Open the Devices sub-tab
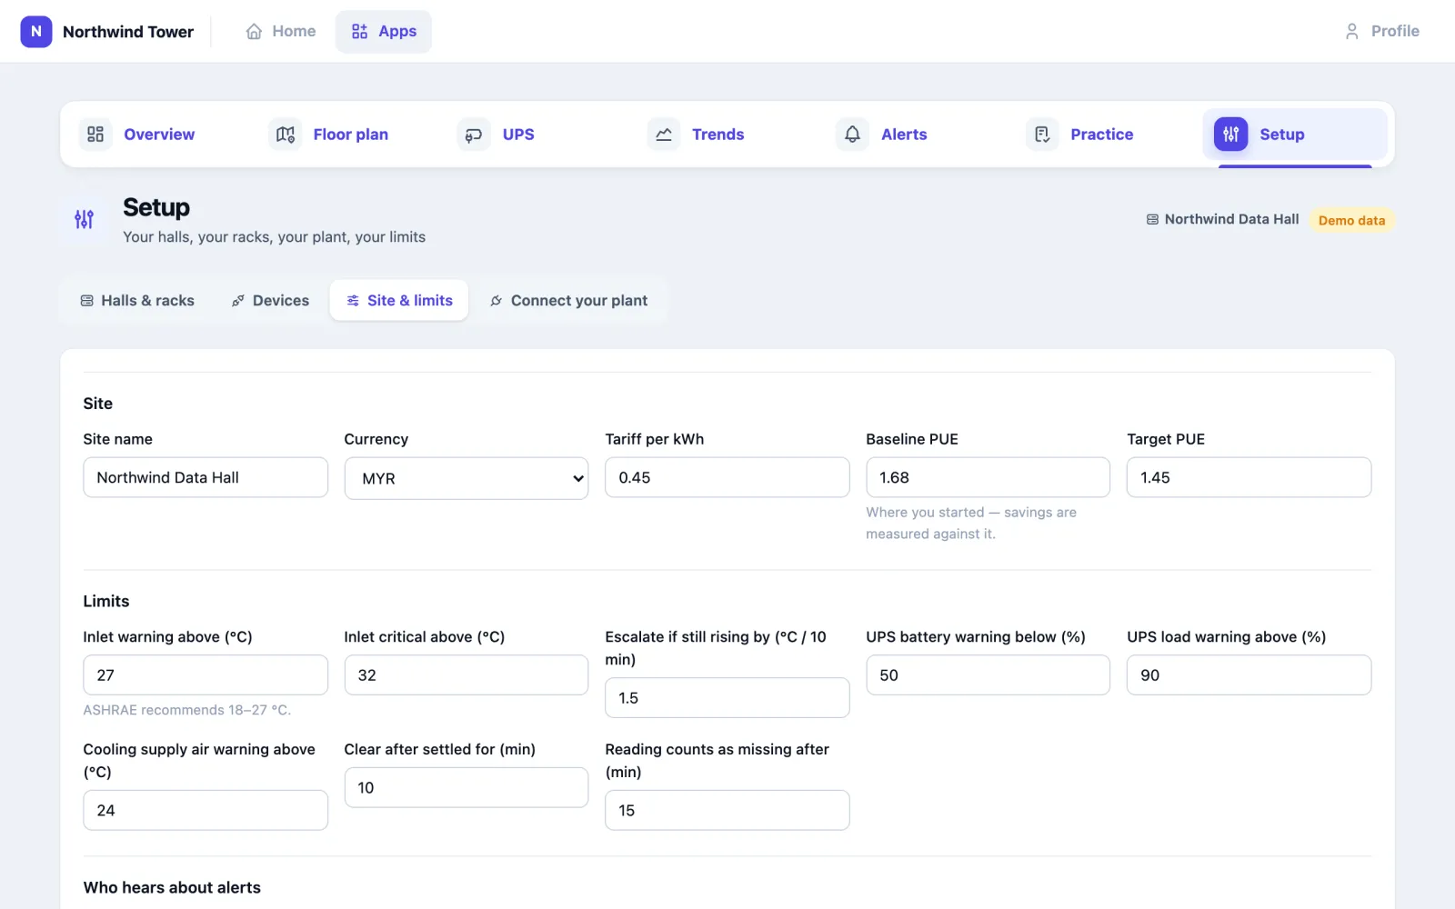The width and height of the screenshot is (1455, 909). (x=270, y=301)
